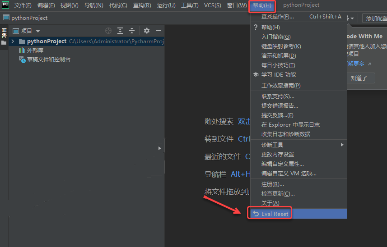Choose 联系支持(S)... menu item

[298, 96]
